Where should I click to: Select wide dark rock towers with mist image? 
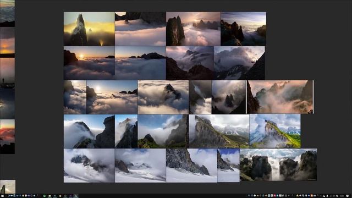278,165
